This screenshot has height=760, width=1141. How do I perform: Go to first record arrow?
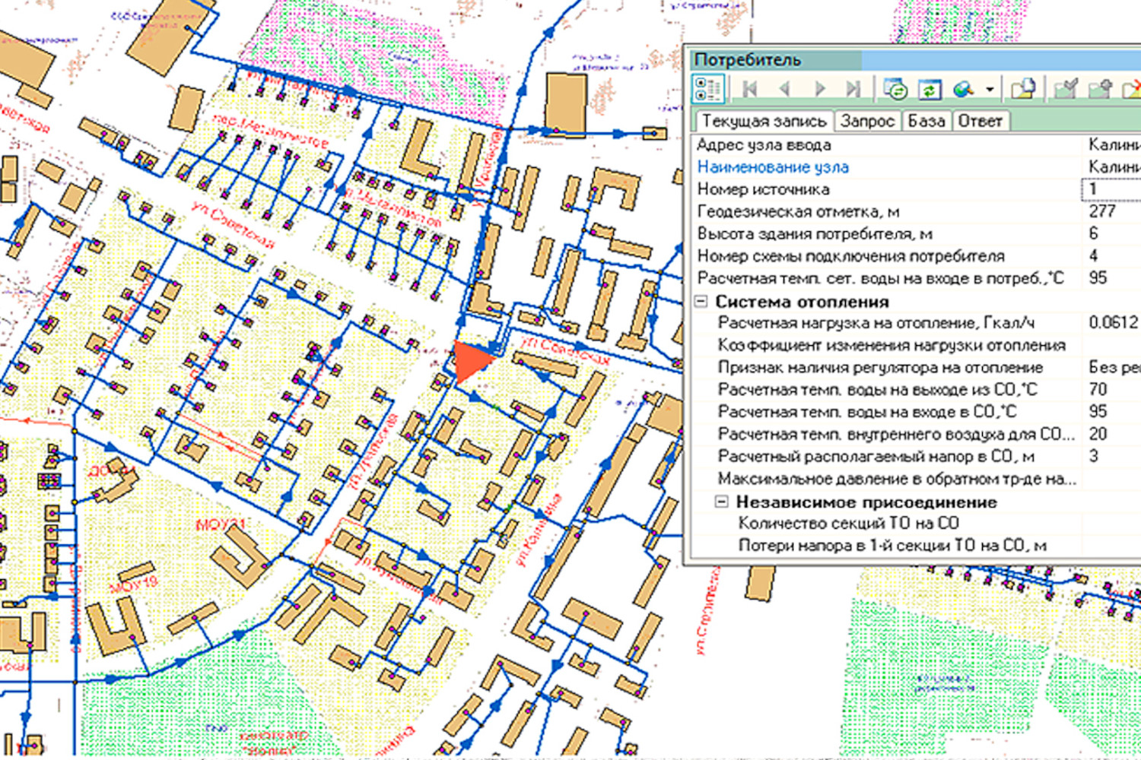[750, 89]
